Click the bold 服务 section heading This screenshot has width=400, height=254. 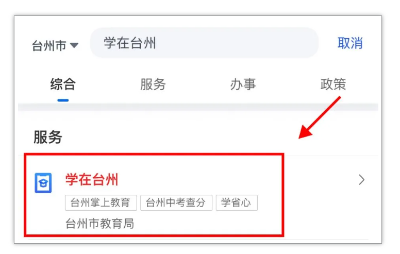click(x=48, y=137)
